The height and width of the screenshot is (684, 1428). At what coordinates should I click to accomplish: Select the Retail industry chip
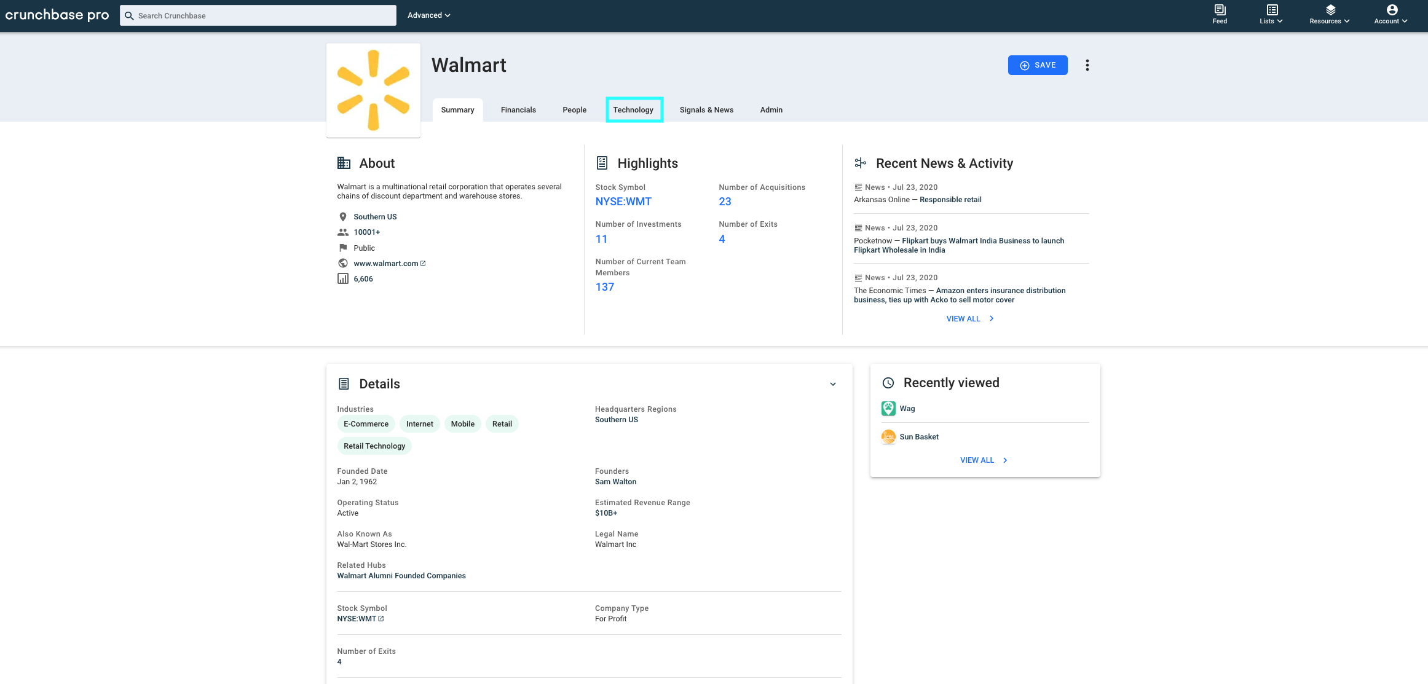pyautogui.click(x=502, y=424)
